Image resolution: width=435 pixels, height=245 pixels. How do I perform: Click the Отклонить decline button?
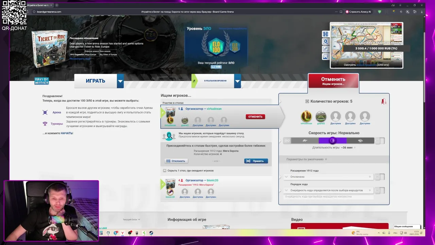176,161
